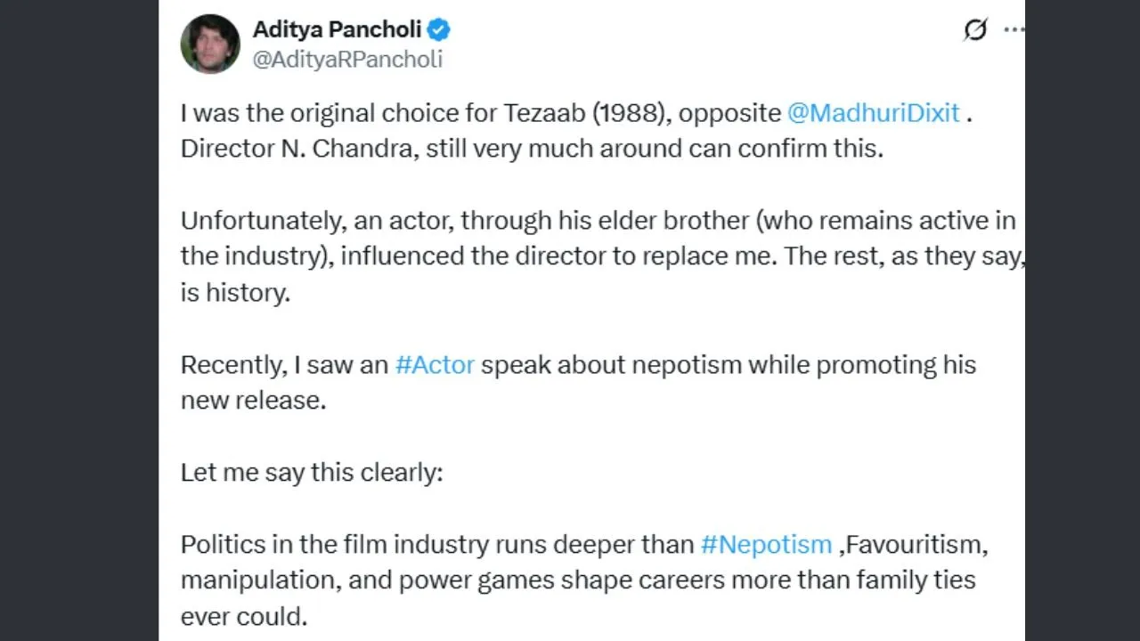The height and width of the screenshot is (641, 1140).
Task: Click the @AdityaRPancholi handle
Action: [348, 61]
